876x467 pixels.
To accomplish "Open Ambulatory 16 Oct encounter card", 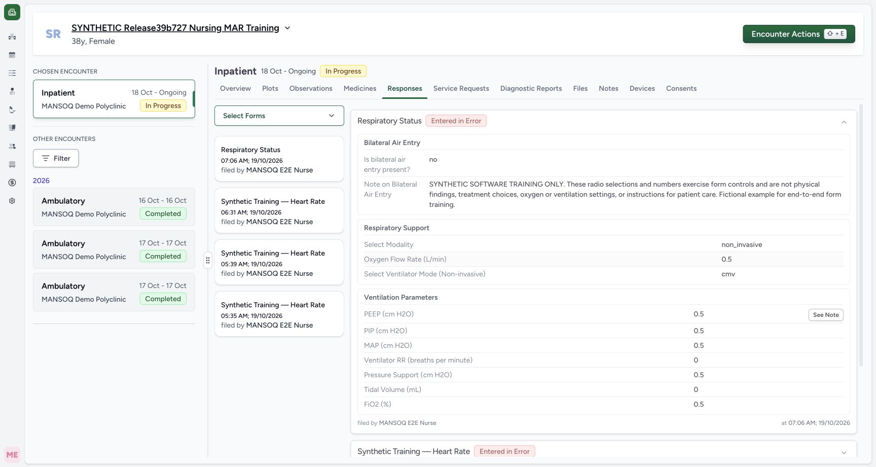I will tap(114, 207).
